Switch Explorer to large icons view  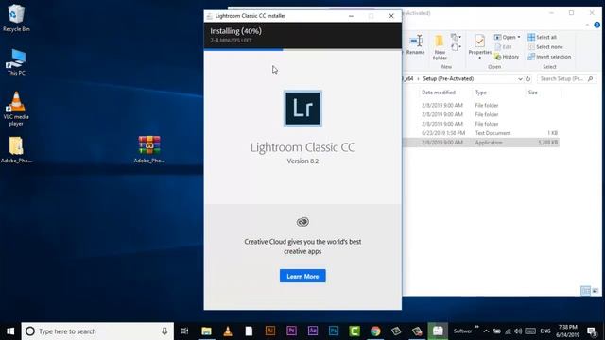pyautogui.click(x=596, y=291)
